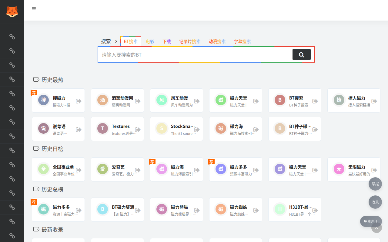388x242 pixels.
Task: Open the 酒窝动漫网 site link
Action: [x=122, y=98]
